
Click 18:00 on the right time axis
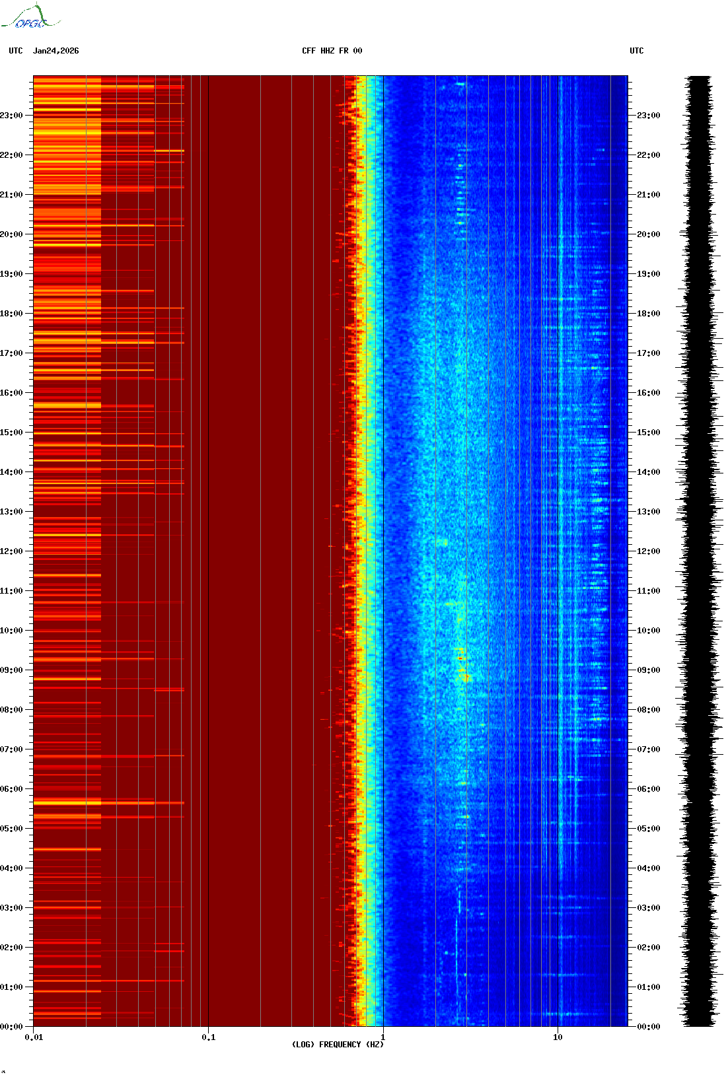pyautogui.click(x=648, y=314)
